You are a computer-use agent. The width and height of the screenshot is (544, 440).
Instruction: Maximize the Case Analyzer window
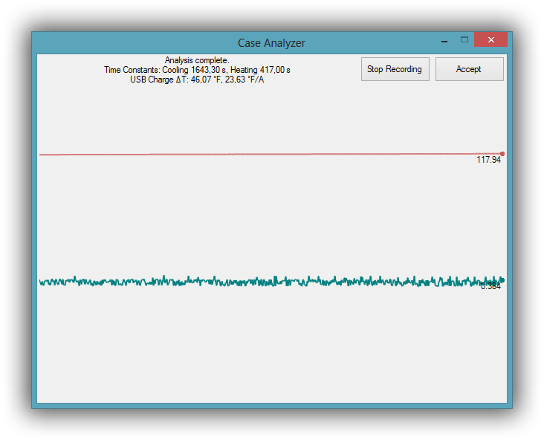(464, 40)
